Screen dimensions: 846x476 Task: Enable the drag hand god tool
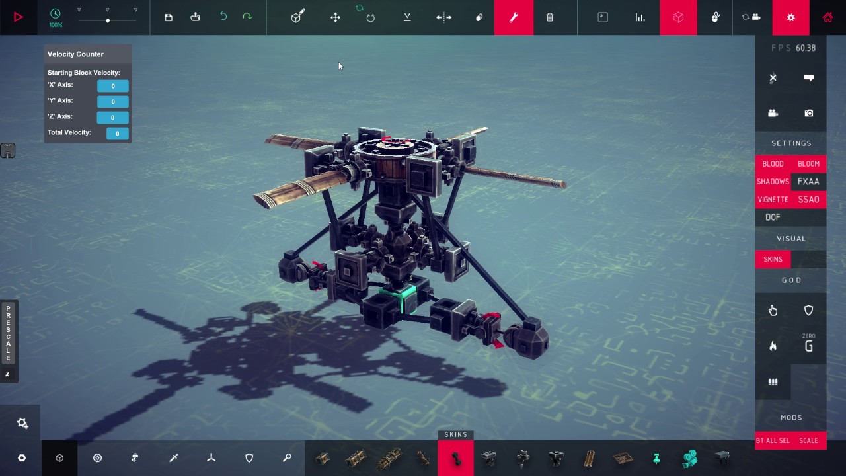(x=773, y=311)
